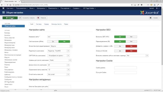Click the Cookie домена input field
This screenshot has height=92, width=163.
coord(126,68)
